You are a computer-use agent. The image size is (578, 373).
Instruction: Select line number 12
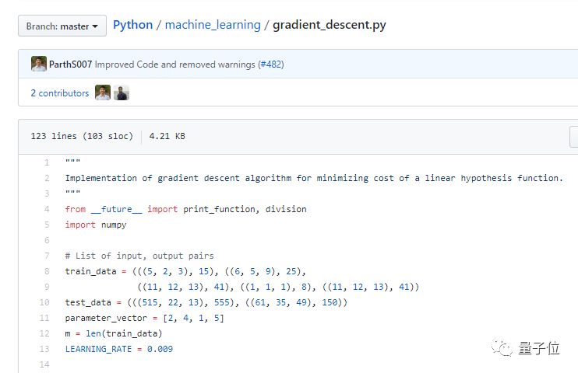(x=44, y=333)
